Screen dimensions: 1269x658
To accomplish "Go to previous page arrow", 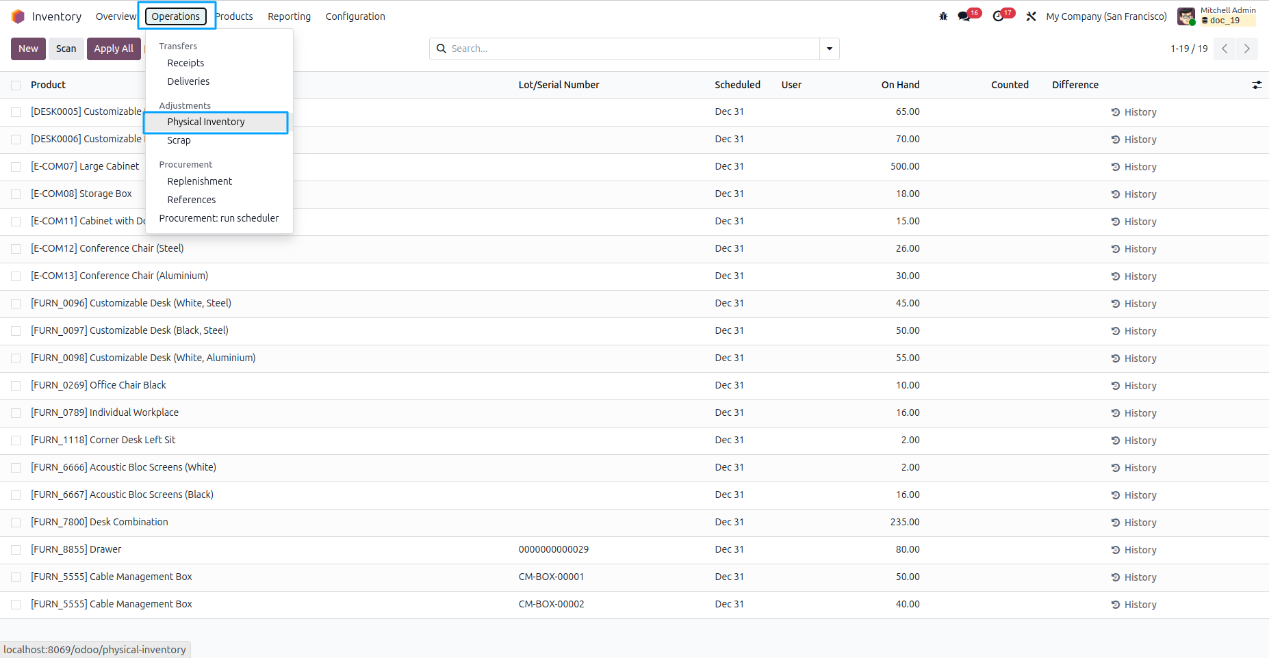I will (1225, 49).
